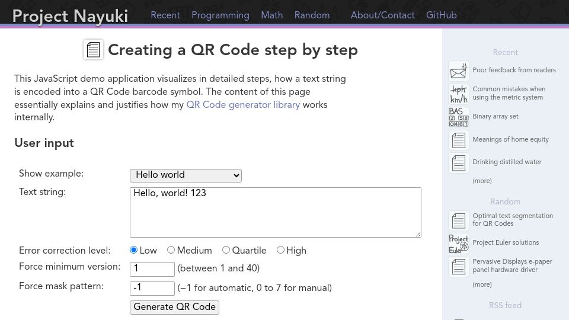Click the Meanings of home equity document icon

coord(459,140)
